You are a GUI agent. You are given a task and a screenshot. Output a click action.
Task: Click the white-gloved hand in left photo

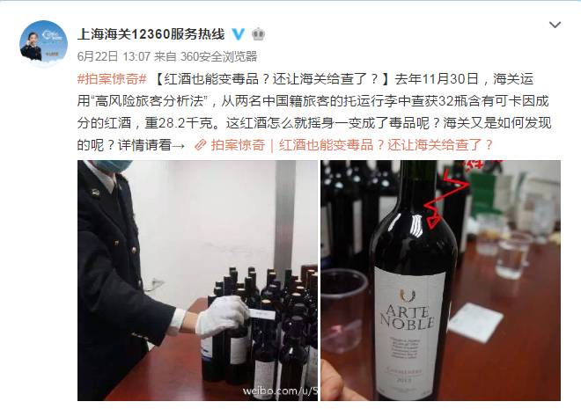point(223,317)
